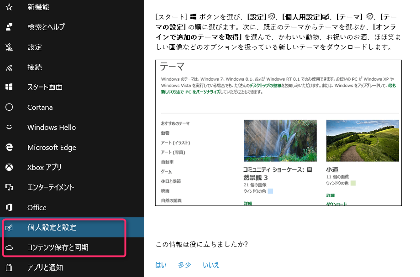Viewport: 420px width, 277px height.
Task: Click the 自動車 theme category
Action: [167, 162]
